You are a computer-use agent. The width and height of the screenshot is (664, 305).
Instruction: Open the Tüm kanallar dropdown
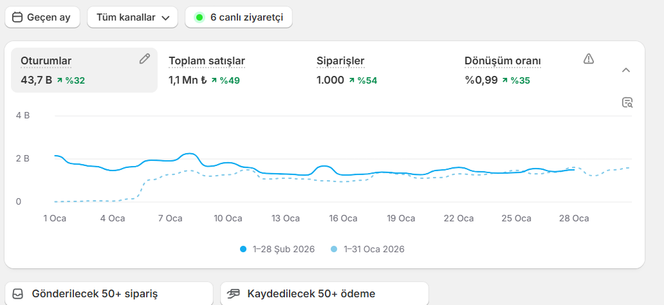pyautogui.click(x=133, y=17)
